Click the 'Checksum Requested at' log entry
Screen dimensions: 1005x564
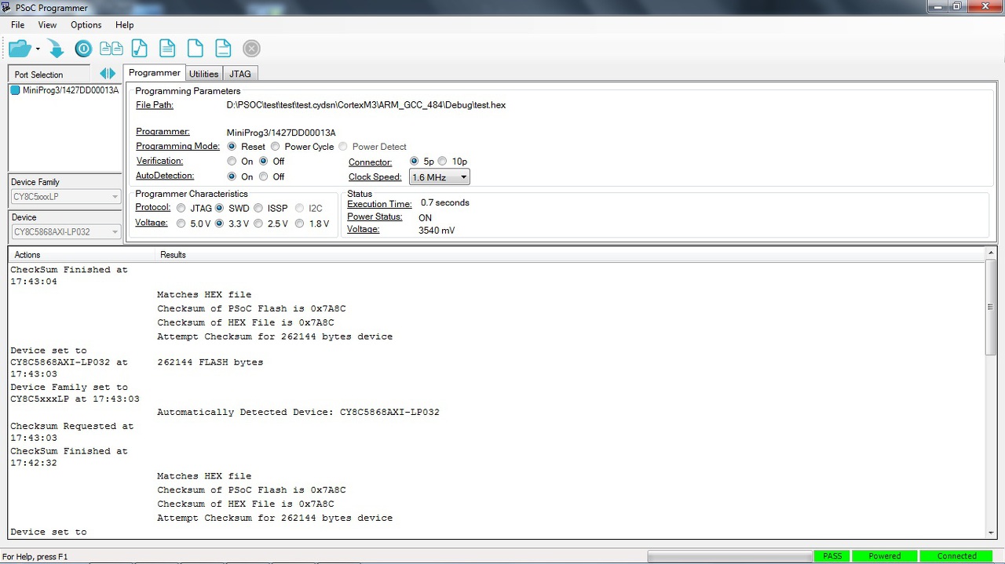tap(72, 432)
